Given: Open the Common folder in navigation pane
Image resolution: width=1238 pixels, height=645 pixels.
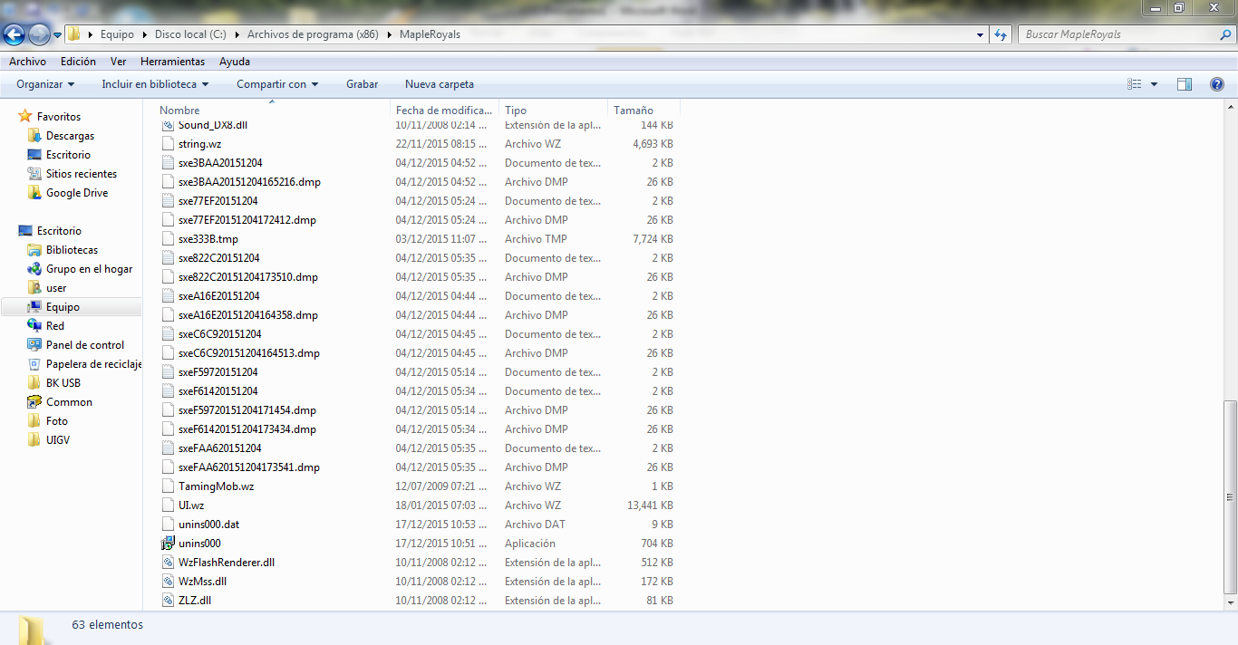Looking at the screenshot, I should coord(69,402).
